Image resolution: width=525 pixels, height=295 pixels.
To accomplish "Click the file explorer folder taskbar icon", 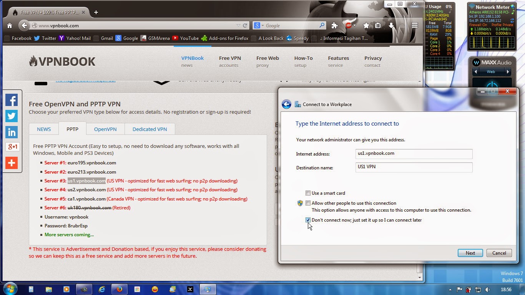I will (x=49, y=289).
